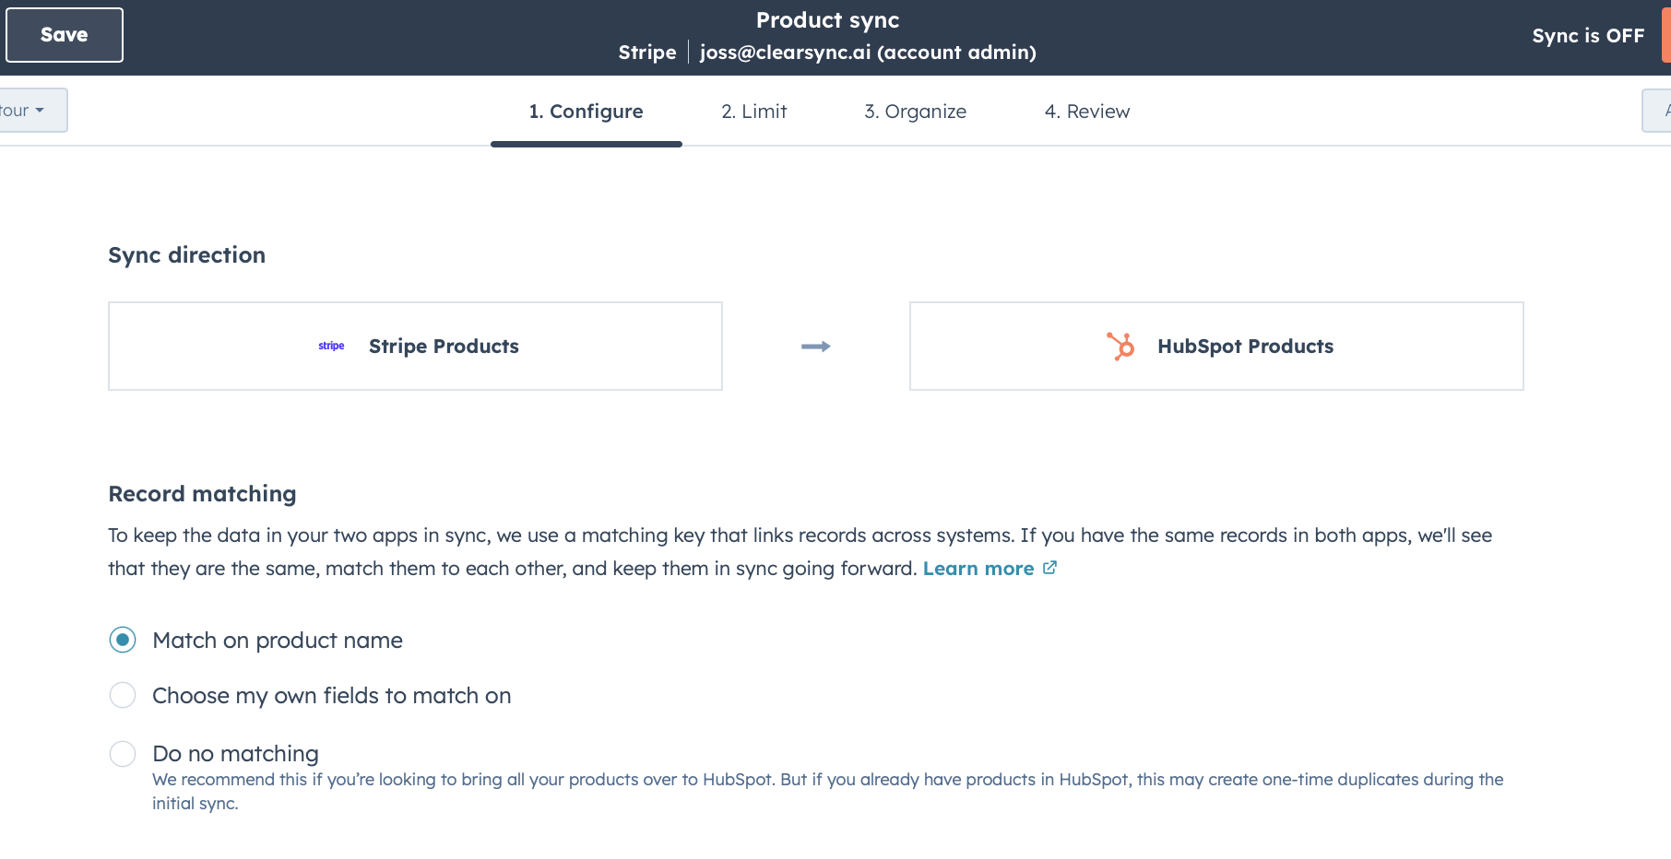Click the cut-off button right of Review tab

(x=1658, y=111)
